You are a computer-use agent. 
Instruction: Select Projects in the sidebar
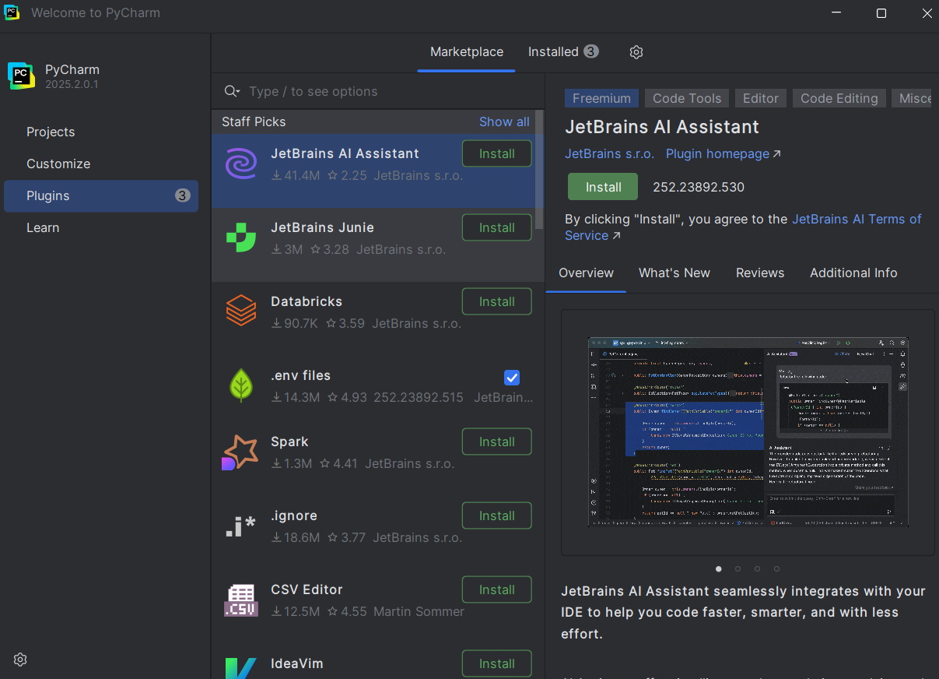click(x=51, y=132)
